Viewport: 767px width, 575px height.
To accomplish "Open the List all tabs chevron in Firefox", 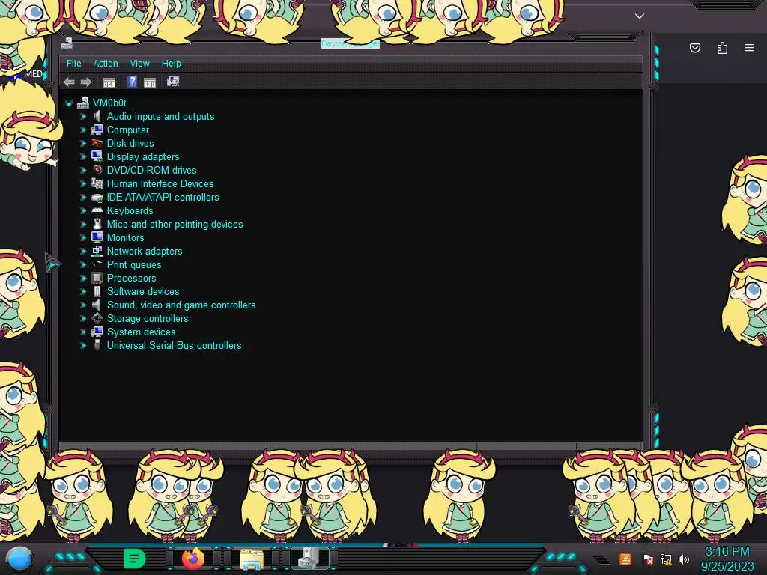I will pos(640,16).
